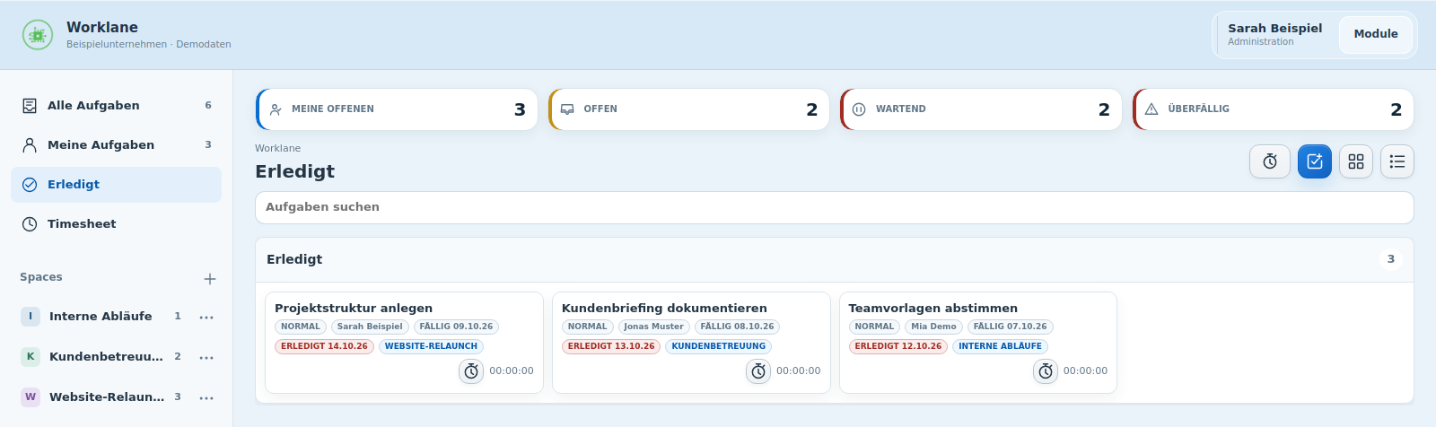
Task: Click the FÄLLIG 09.10.26 chip
Action: click(x=456, y=327)
